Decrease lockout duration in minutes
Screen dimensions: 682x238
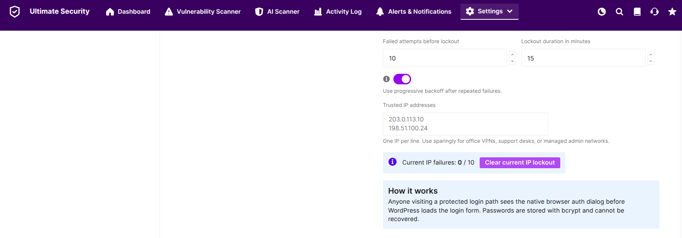651,61
